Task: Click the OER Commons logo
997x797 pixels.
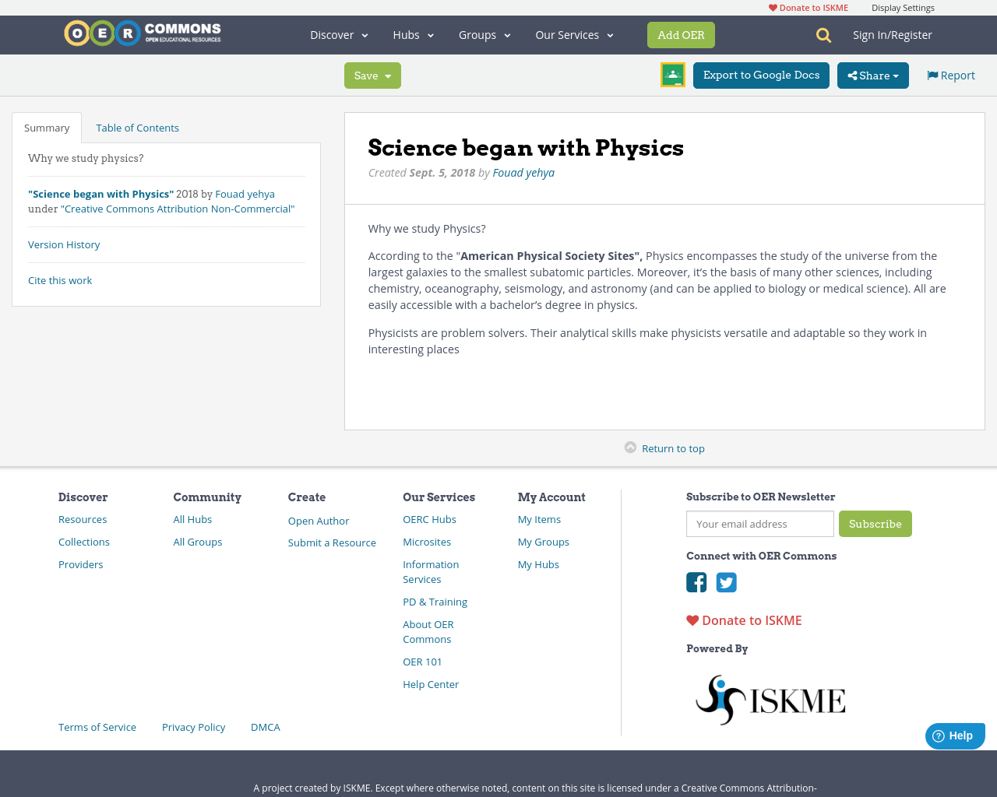Action: (142, 31)
